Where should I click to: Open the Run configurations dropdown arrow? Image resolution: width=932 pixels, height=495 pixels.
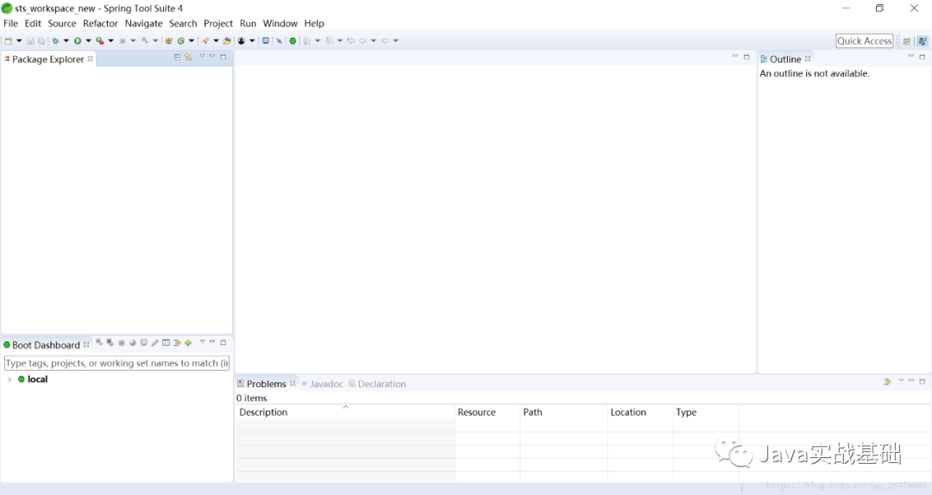[89, 41]
